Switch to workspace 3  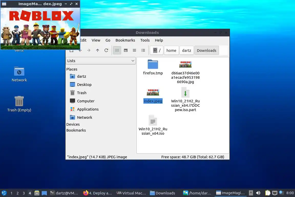[24, 193]
